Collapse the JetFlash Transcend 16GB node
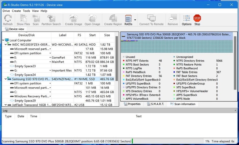Image resolution: width=239 pixels, height=145 pixels. pos(5,105)
